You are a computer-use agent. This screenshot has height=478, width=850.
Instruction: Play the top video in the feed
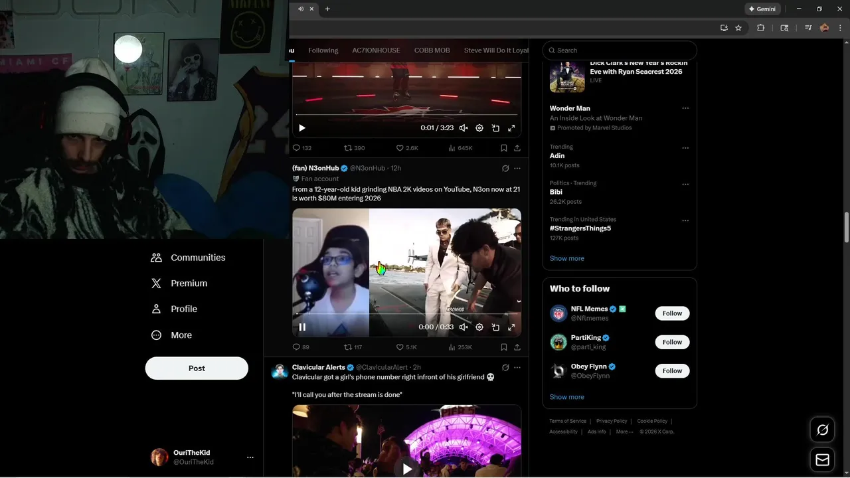[x=302, y=128]
